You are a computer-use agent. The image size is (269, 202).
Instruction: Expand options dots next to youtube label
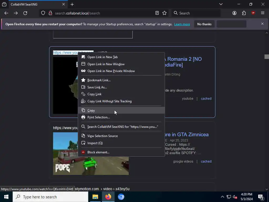pos(197,99)
